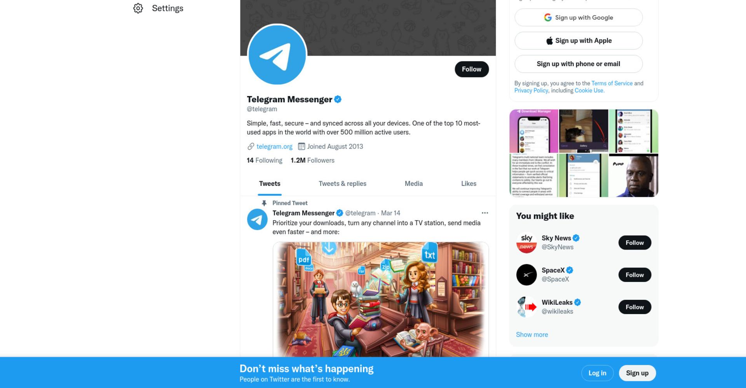This screenshot has height=388, width=746.
Task: Open the Media tab
Action: 413,184
